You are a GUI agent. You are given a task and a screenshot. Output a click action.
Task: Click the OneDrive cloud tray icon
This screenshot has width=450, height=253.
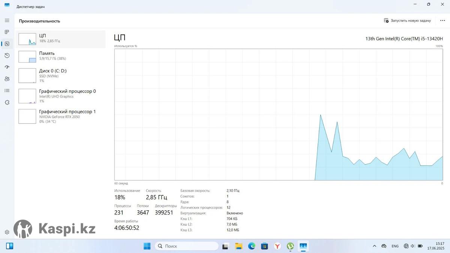coord(384,246)
